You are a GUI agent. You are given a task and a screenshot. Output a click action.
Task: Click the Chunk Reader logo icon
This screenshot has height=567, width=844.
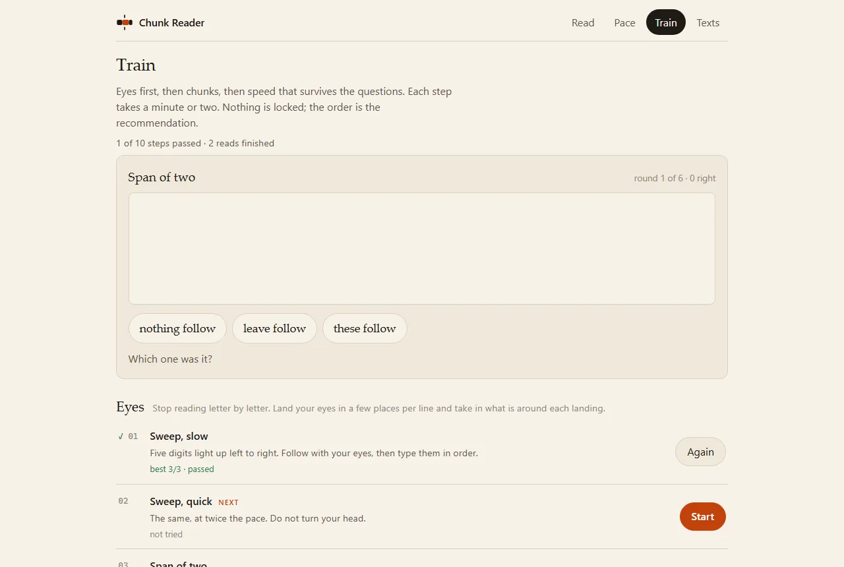(x=125, y=22)
